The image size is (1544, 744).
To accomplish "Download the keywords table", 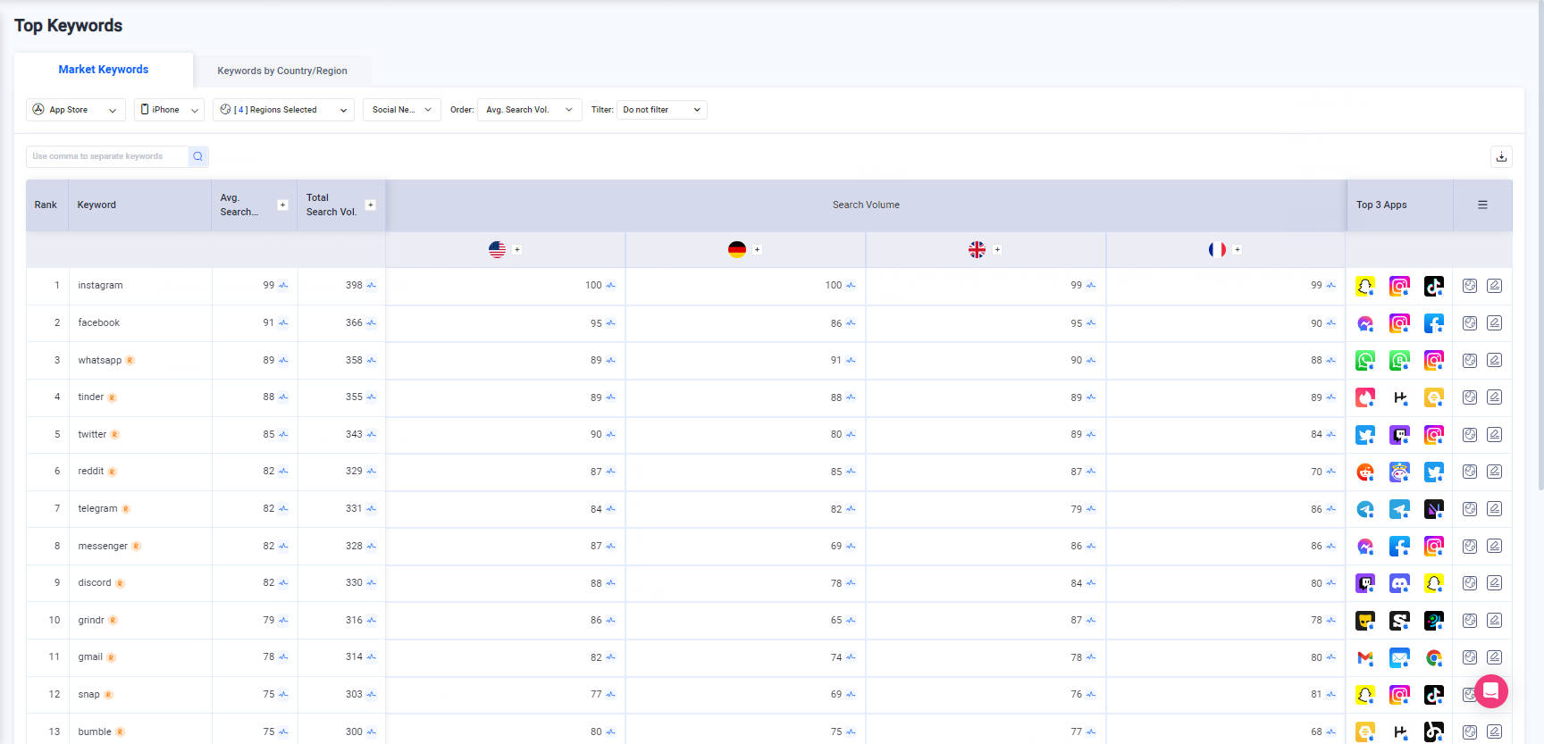I will [1501, 156].
